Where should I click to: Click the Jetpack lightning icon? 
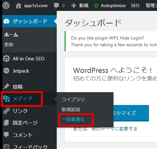pyautogui.click(x=6, y=71)
